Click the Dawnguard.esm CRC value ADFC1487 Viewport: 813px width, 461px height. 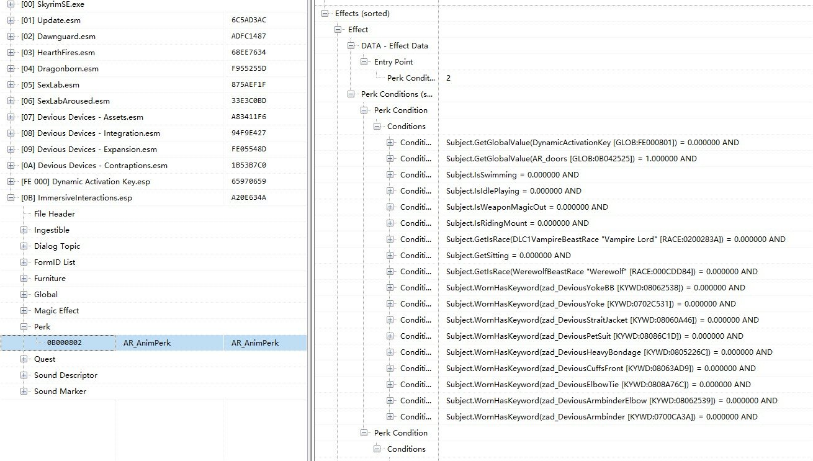tap(249, 37)
